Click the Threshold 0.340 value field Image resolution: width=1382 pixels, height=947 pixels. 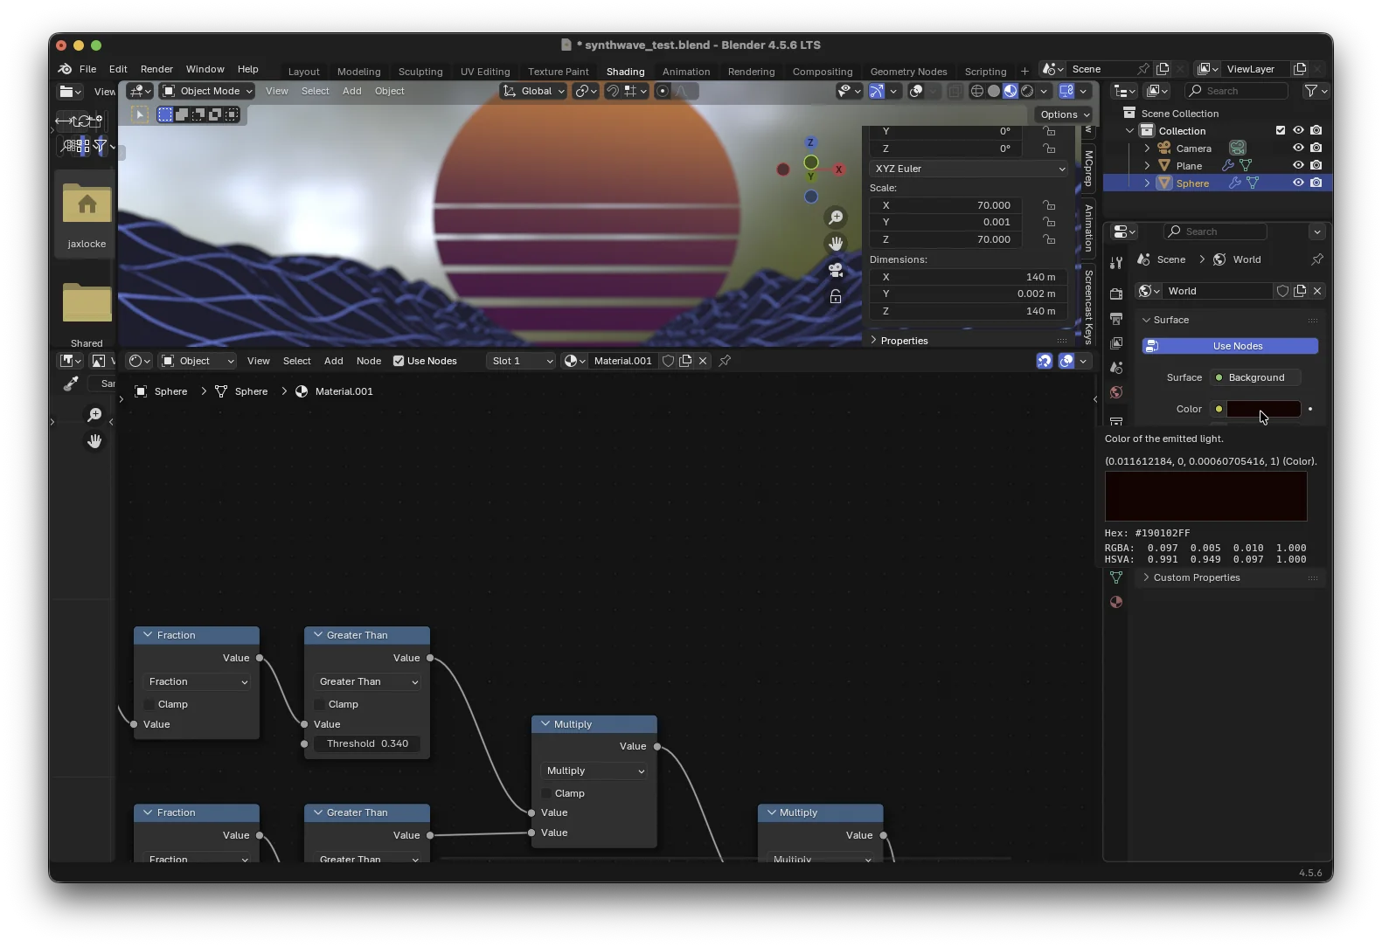tap(367, 743)
